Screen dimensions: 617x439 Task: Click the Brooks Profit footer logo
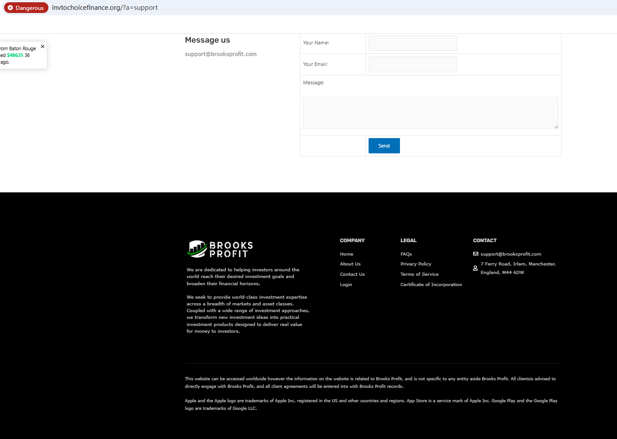[x=220, y=249]
